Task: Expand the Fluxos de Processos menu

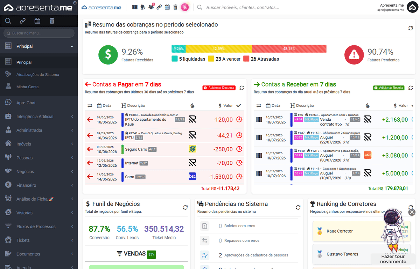Action: click(x=39, y=226)
